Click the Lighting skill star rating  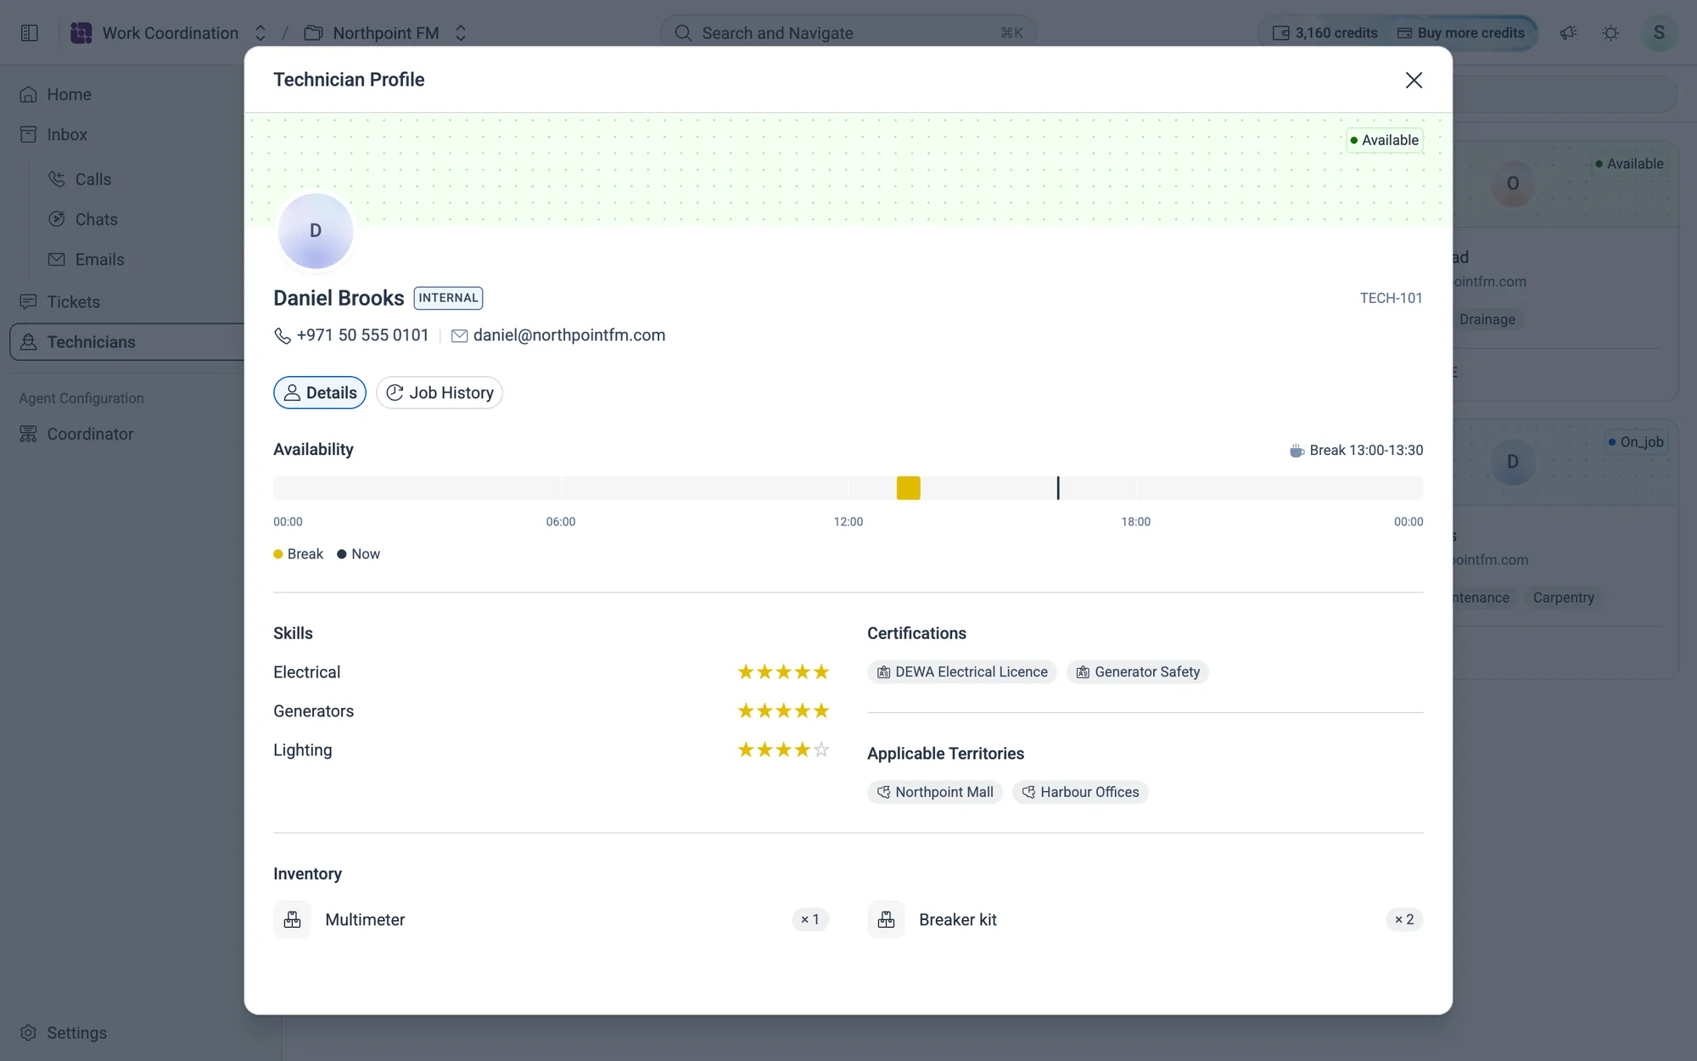pyautogui.click(x=783, y=749)
